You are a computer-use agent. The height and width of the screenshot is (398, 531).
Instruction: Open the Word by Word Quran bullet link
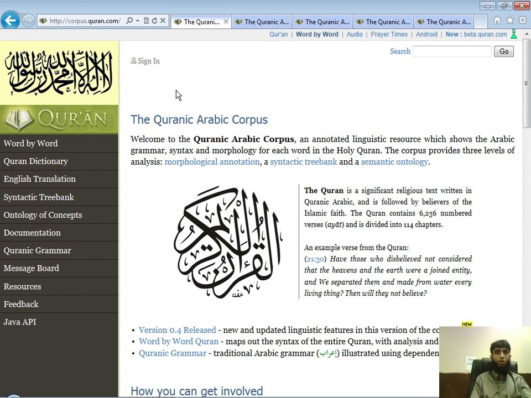[x=179, y=342]
